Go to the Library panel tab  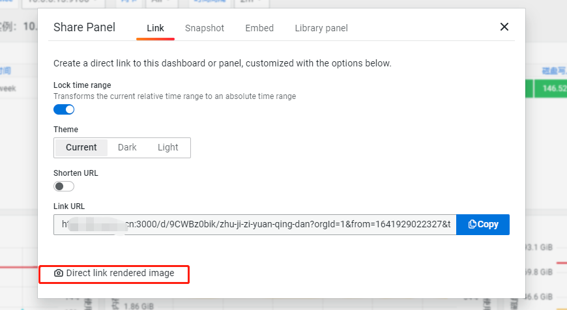(321, 28)
